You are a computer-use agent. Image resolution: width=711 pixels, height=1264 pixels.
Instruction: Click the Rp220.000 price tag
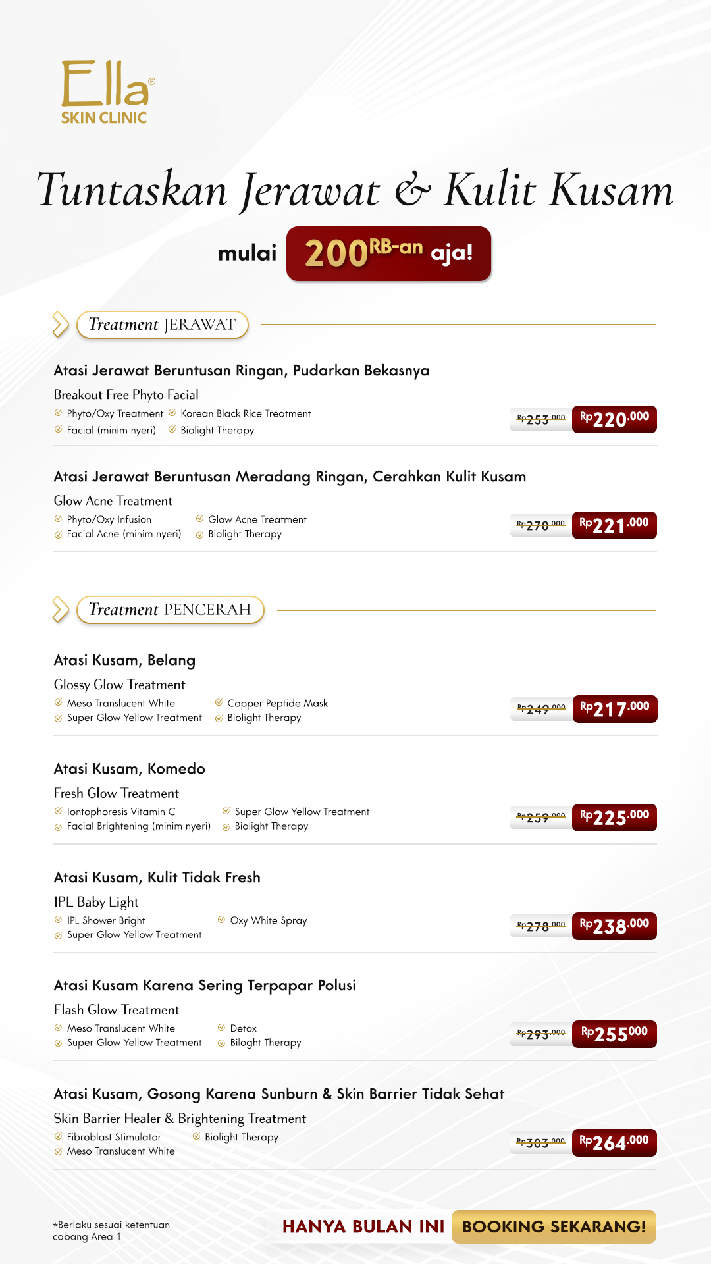pos(614,419)
